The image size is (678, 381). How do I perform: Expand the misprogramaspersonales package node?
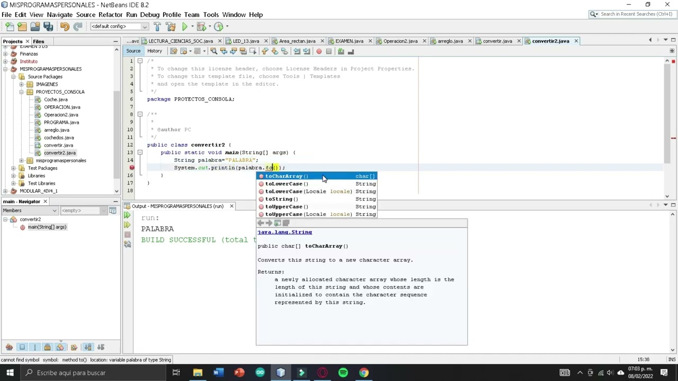coord(22,160)
